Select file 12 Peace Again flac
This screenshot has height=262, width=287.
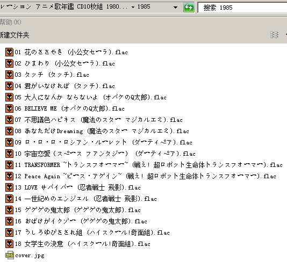pos(145,176)
